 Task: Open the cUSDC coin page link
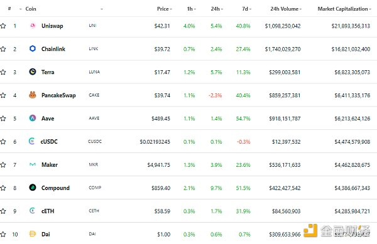(x=49, y=142)
